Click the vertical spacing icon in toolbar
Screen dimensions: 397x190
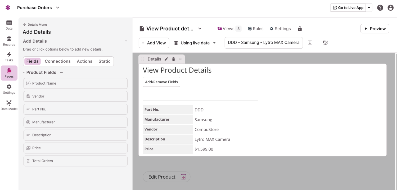pyautogui.click(x=310, y=43)
